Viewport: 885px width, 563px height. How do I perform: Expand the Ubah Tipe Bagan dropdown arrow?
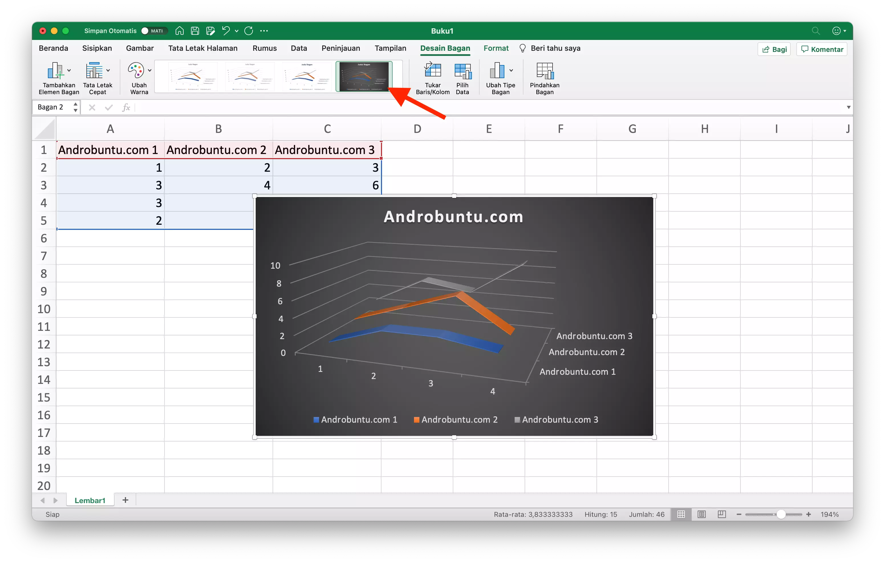pyautogui.click(x=511, y=71)
